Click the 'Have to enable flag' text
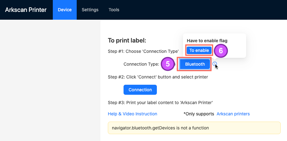287x141 pixels. [x=207, y=41]
